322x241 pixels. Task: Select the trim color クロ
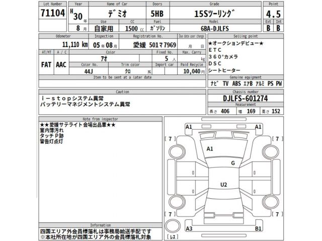pyautogui.click(x=128, y=71)
